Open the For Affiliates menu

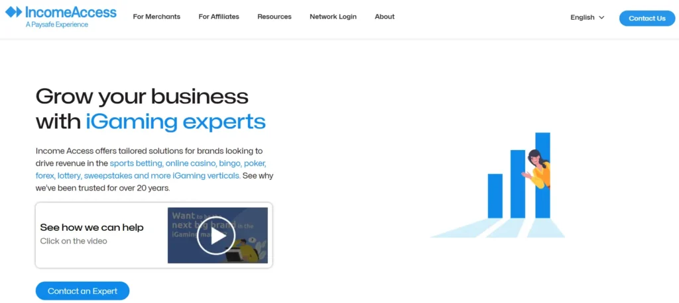pos(219,17)
